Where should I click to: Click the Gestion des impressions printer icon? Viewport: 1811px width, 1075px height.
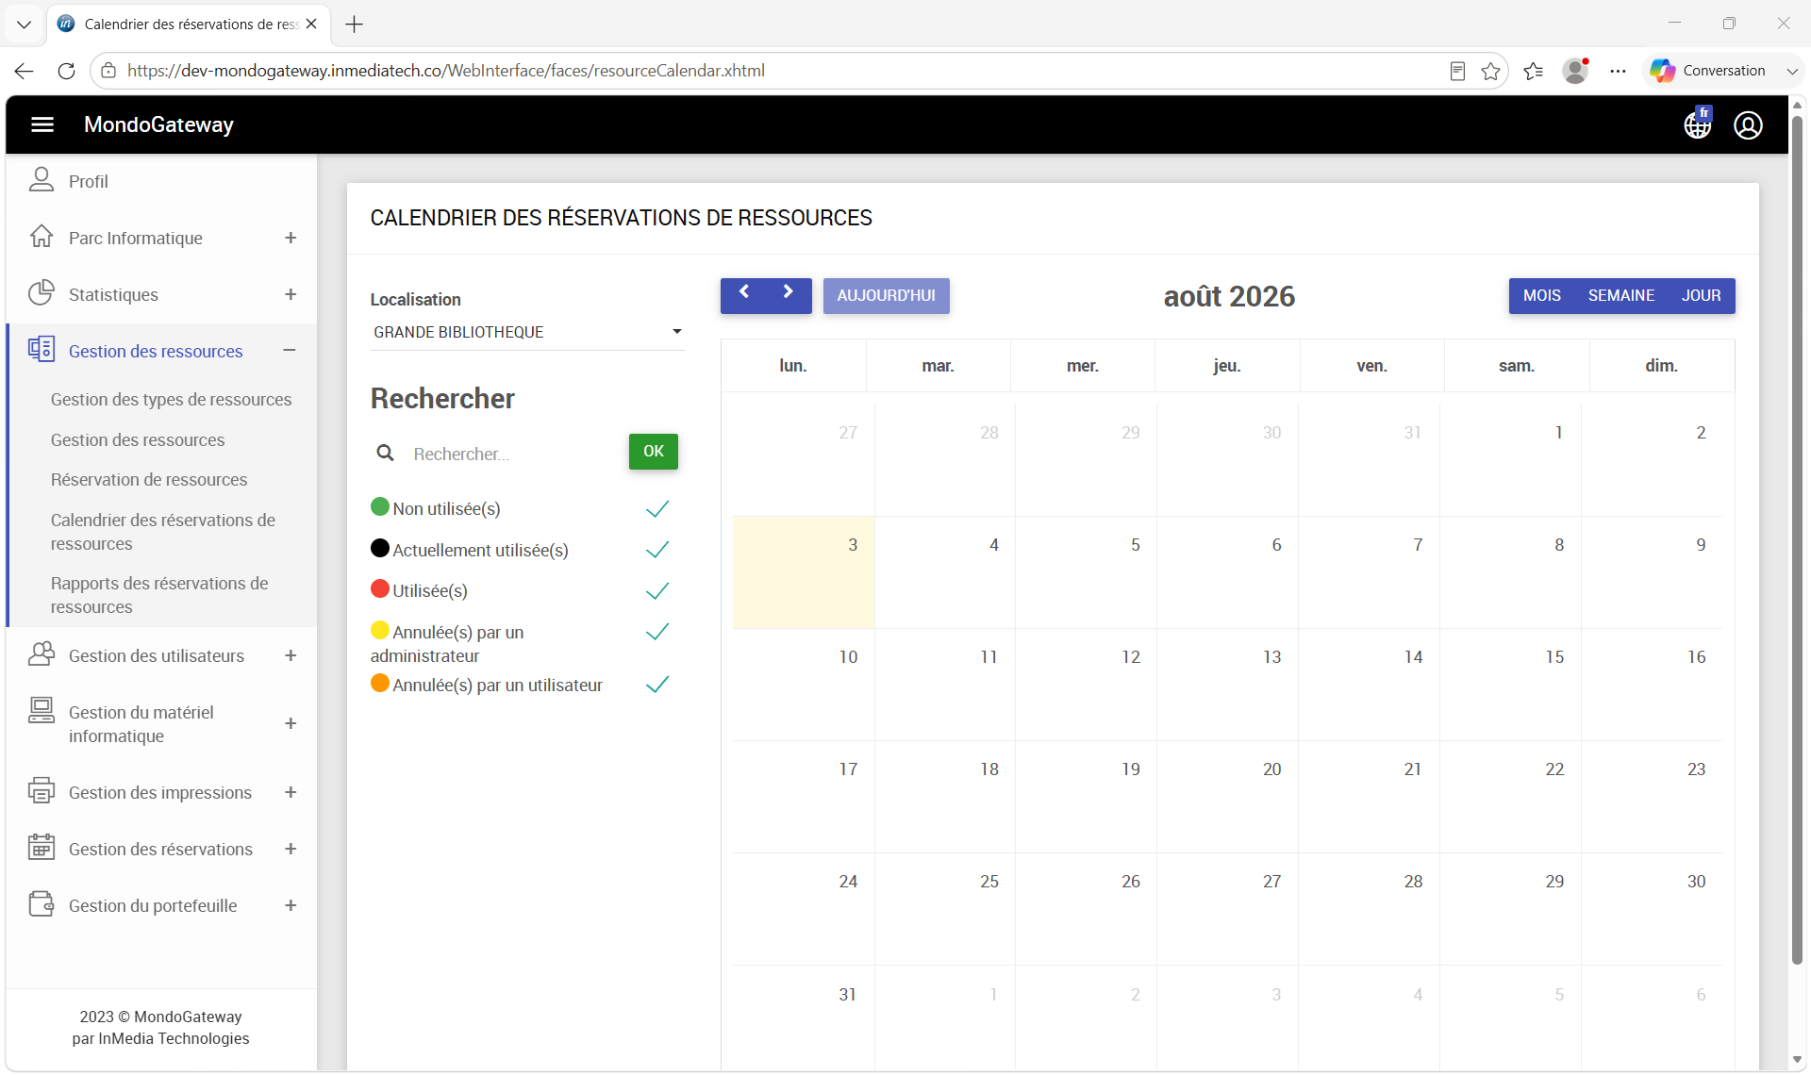pyautogui.click(x=42, y=791)
